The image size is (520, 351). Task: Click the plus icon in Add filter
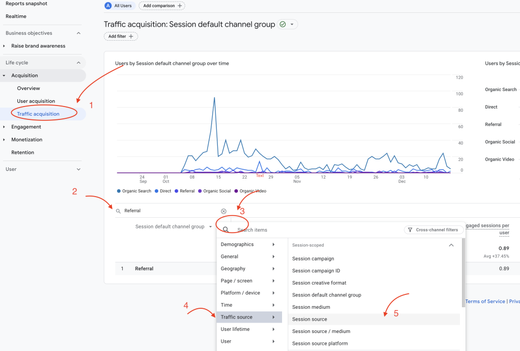point(131,37)
